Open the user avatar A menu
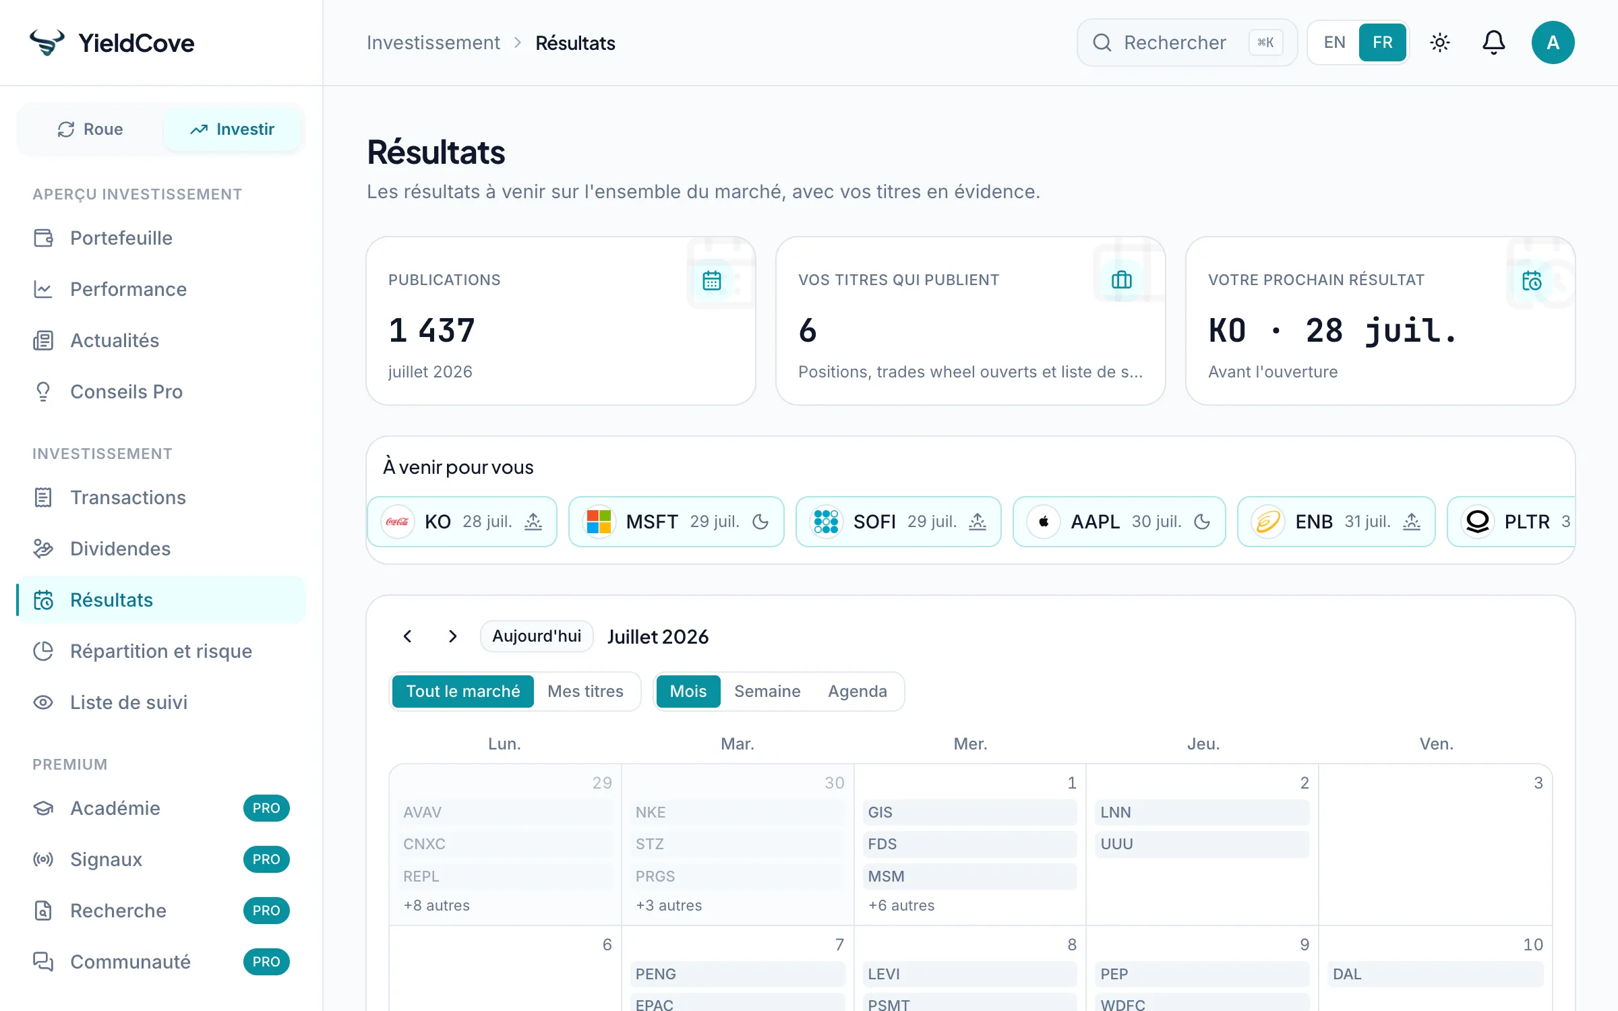1618x1011 pixels. click(x=1553, y=42)
